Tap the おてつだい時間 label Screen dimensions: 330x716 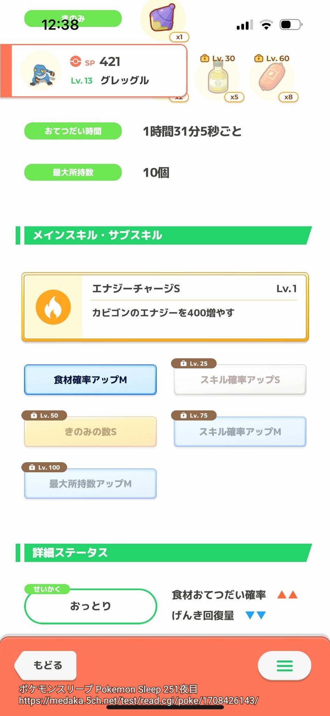pos(73,131)
